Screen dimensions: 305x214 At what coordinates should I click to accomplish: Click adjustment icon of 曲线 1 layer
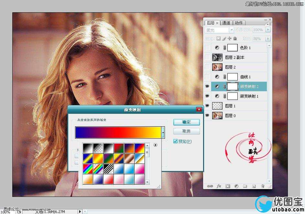tap(217, 77)
